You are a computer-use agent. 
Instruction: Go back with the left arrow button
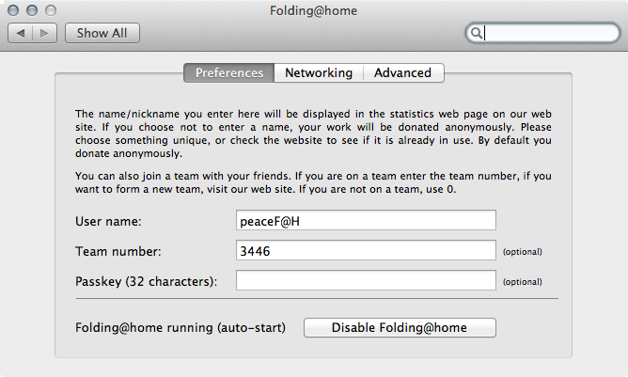click(x=20, y=33)
